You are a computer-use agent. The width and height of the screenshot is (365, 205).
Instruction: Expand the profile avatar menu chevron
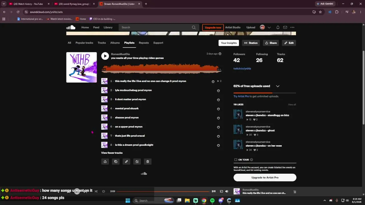click(269, 27)
